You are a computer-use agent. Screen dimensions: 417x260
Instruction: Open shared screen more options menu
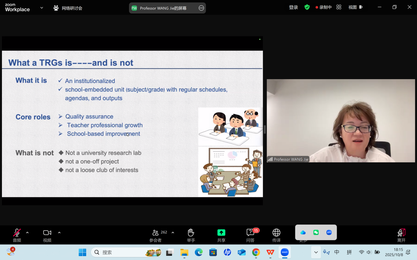tap(201, 8)
